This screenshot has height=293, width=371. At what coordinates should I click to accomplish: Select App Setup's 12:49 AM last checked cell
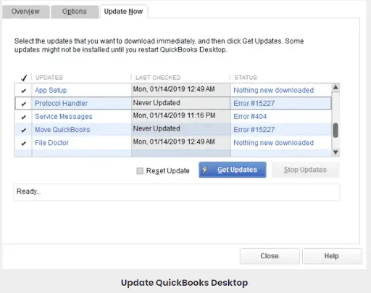pyautogui.click(x=181, y=89)
